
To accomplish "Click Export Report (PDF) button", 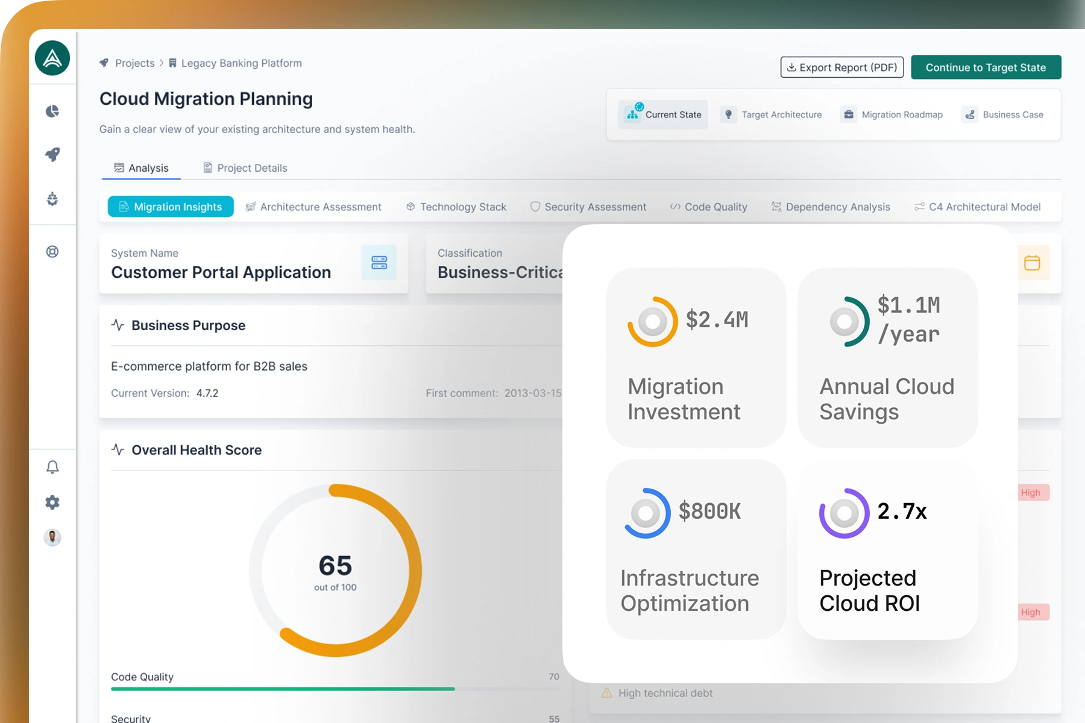I will click(x=842, y=67).
